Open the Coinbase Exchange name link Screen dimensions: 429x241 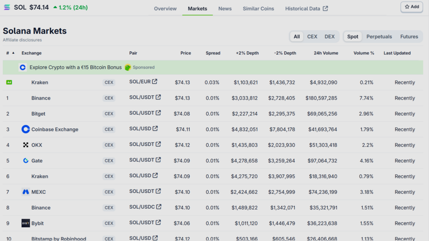click(55, 129)
